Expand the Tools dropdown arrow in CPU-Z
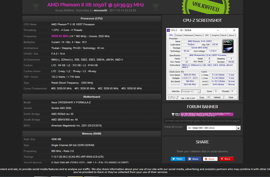 coord(208,97)
